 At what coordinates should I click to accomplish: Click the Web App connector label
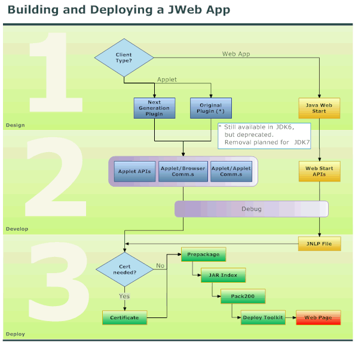(x=236, y=54)
